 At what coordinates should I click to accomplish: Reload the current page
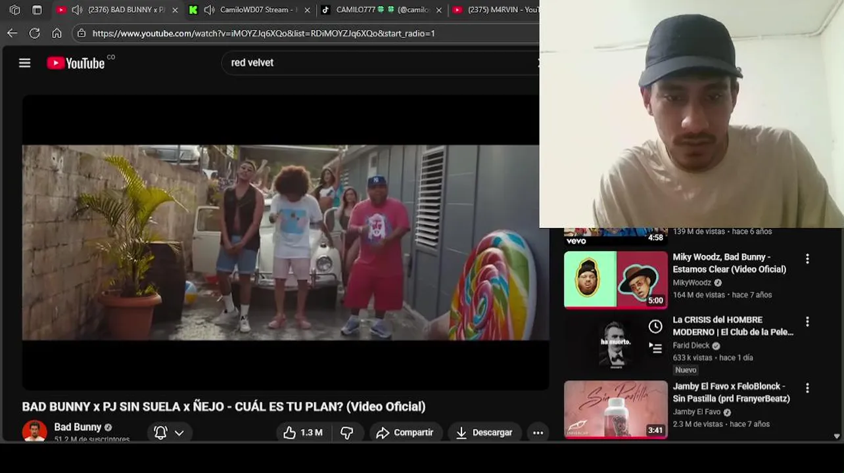pyautogui.click(x=35, y=33)
